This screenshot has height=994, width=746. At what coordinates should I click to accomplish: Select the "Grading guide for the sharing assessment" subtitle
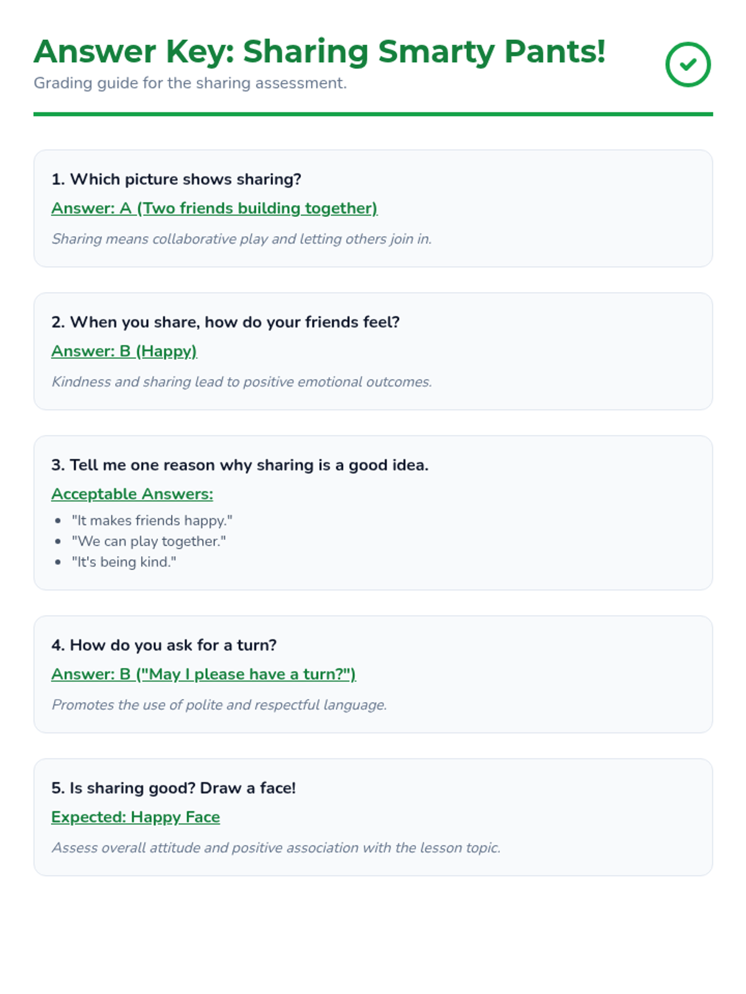pyautogui.click(x=190, y=83)
